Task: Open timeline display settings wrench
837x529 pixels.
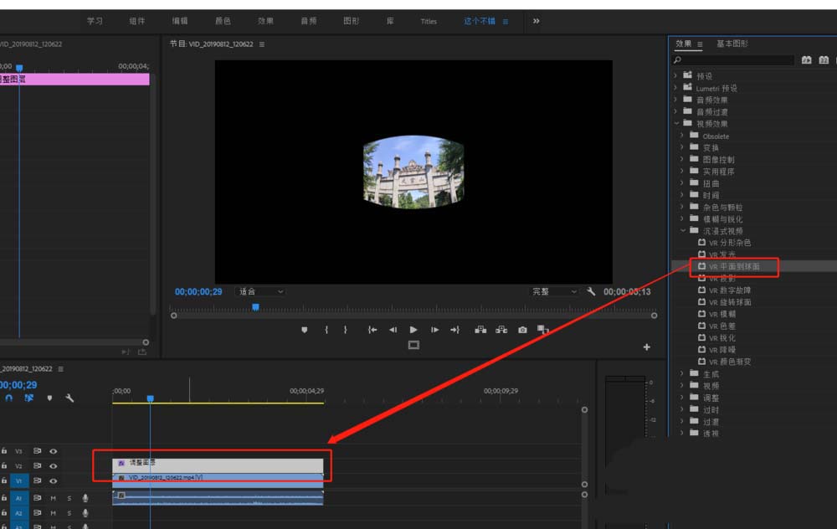Action: tap(69, 398)
